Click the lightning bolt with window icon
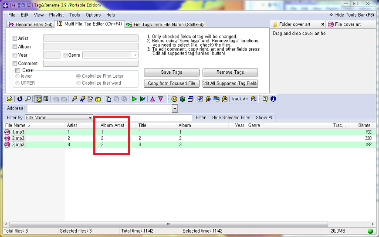Image resolution: width=379 pixels, height=237 pixels. click(x=224, y=99)
